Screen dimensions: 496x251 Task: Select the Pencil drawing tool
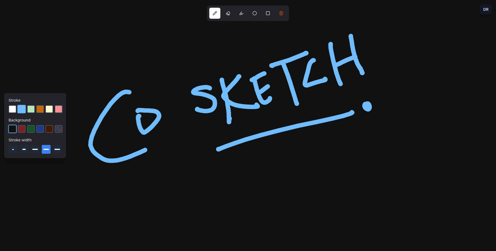[x=215, y=13]
